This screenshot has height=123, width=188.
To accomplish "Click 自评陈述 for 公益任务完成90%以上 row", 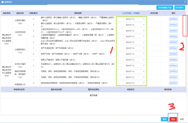I will pos(173,31).
